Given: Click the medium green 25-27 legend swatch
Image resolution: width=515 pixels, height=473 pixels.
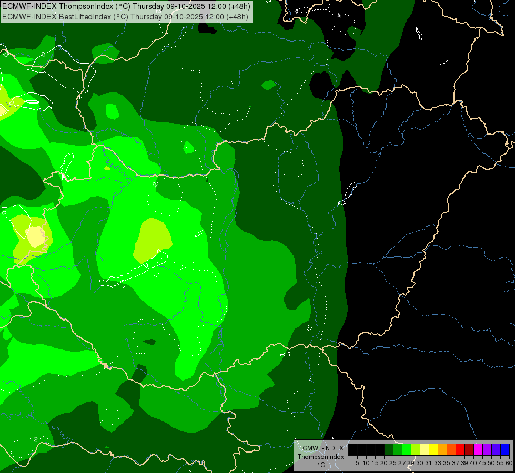Looking at the screenshot, I should click(398, 449).
